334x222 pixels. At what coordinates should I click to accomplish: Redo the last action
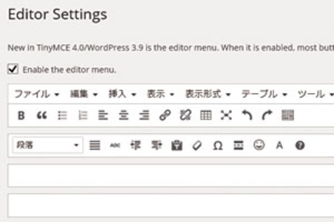(267, 115)
